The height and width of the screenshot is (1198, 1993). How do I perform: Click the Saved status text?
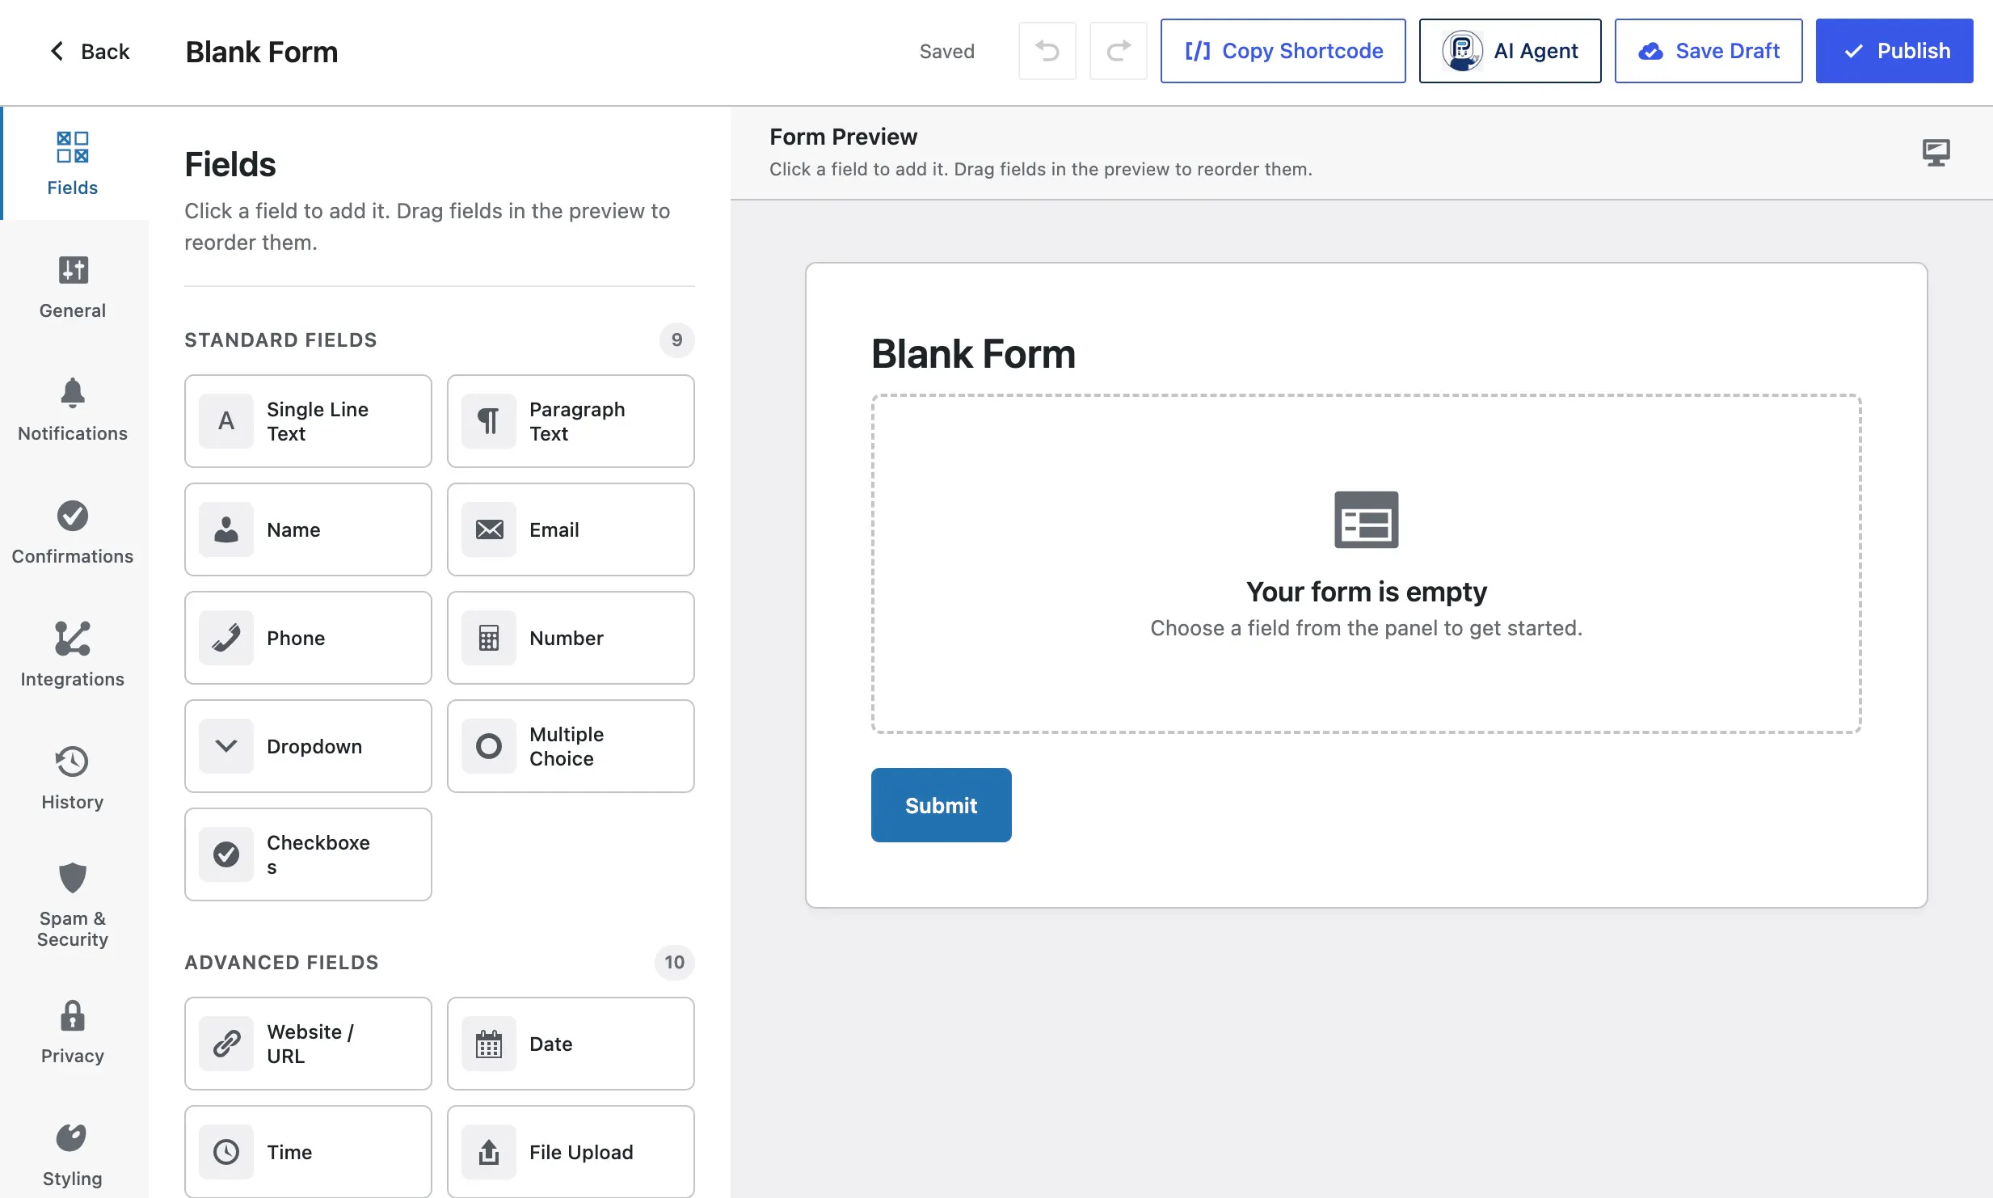946,51
